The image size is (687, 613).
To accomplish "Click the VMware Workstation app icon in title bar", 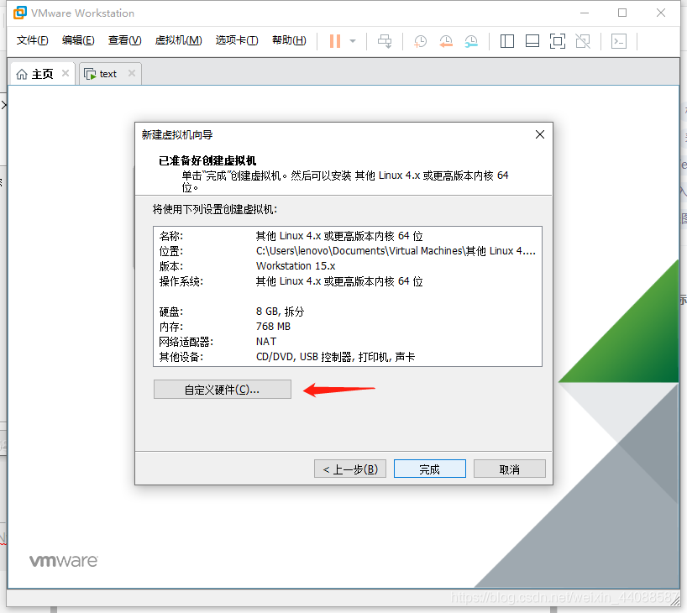I will pos(19,13).
